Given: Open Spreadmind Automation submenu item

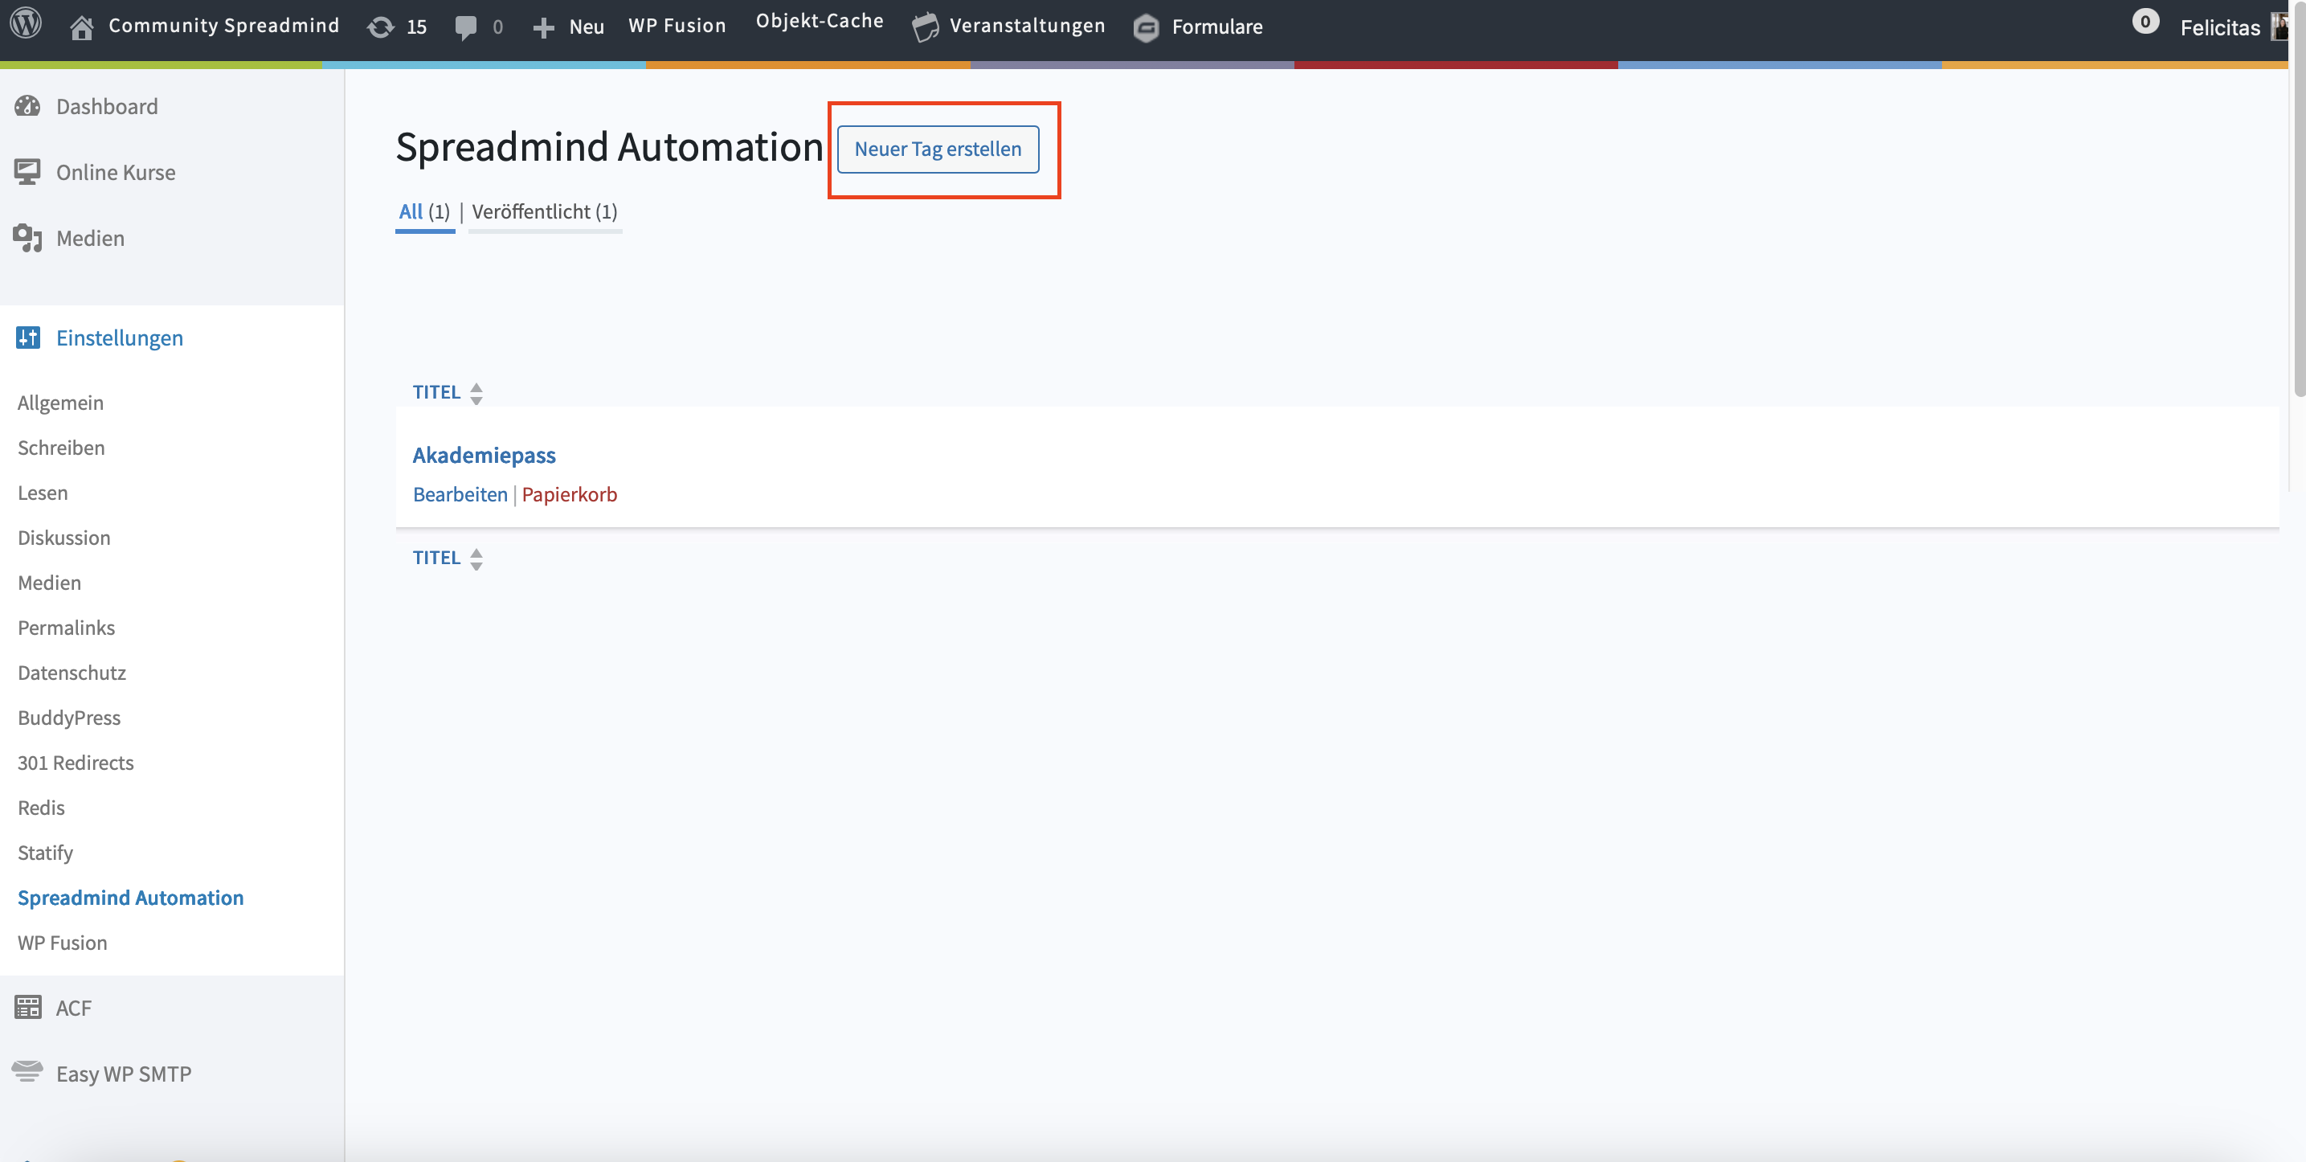Looking at the screenshot, I should (131, 898).
